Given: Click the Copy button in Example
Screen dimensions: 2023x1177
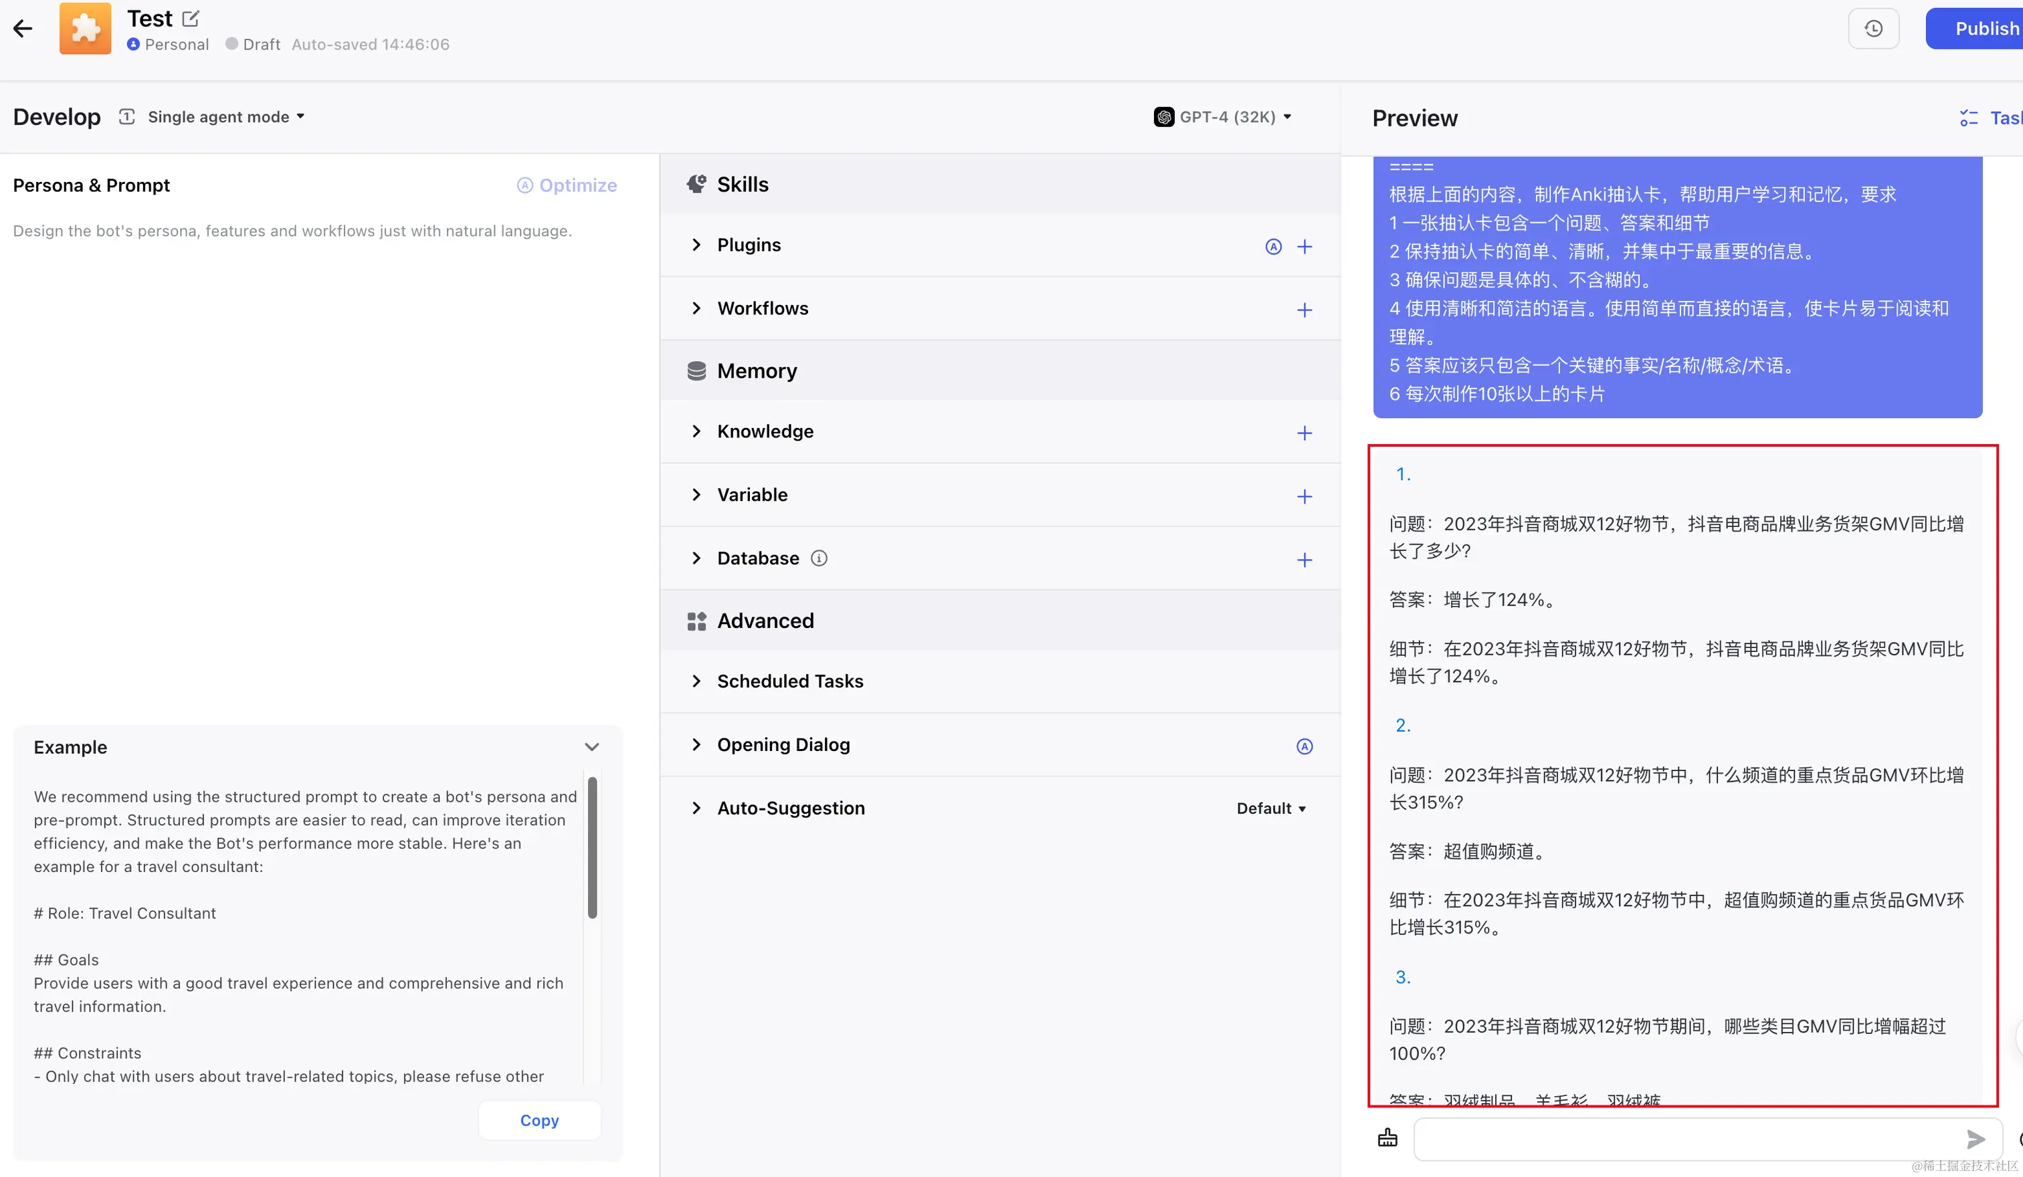Looking at the screenshot, I should coord(539,1120).
